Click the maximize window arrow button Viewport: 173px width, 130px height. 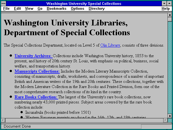pos(169,4)
